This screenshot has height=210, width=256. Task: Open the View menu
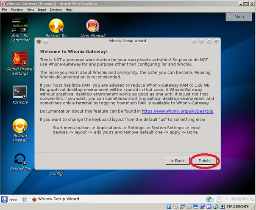click(31, 10)
